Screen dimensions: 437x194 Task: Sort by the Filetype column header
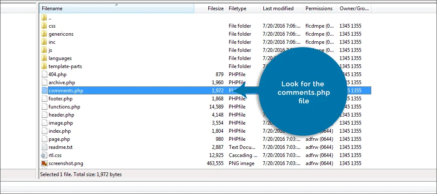click(243, 9)
